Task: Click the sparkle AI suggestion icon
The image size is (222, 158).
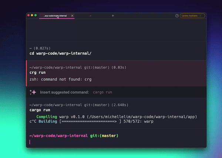Action: 33,92
